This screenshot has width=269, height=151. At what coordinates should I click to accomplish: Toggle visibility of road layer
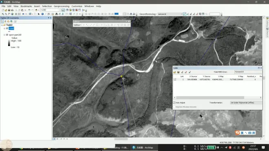(x=7, y=28)
